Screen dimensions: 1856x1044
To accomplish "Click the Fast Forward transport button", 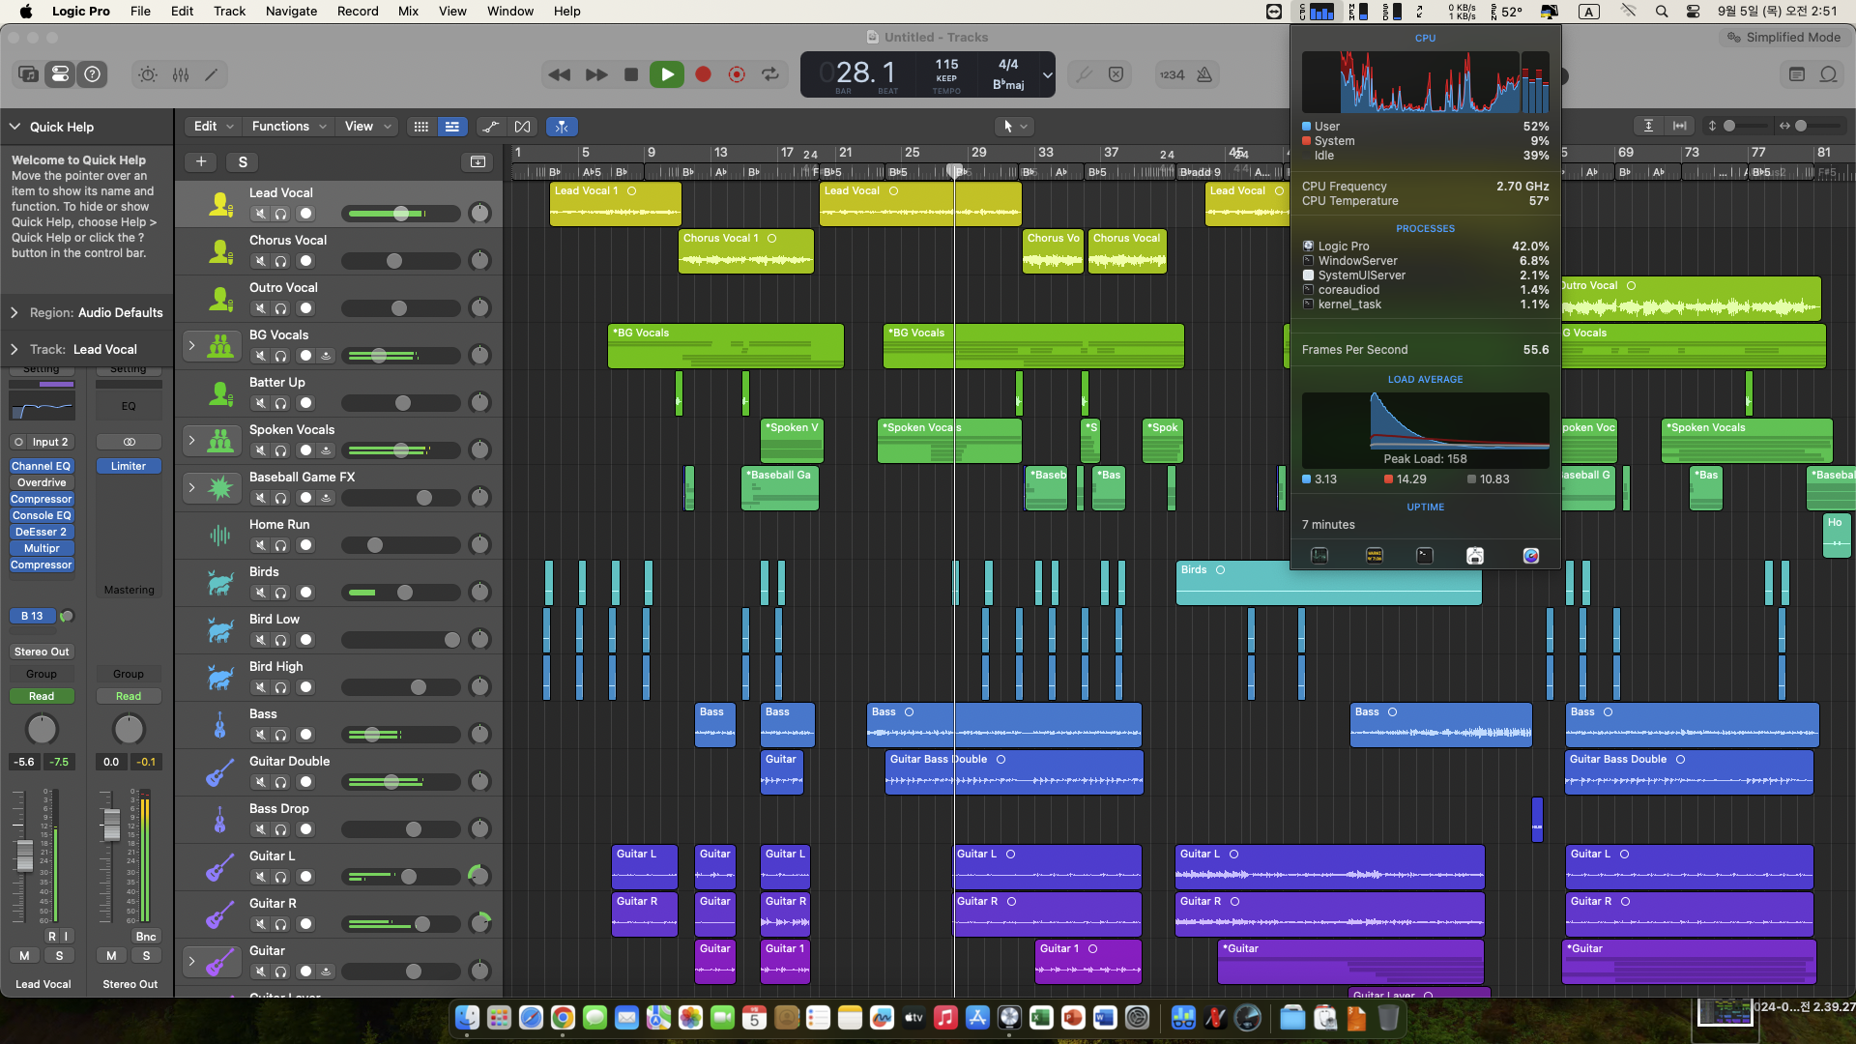I will (596, 74).
